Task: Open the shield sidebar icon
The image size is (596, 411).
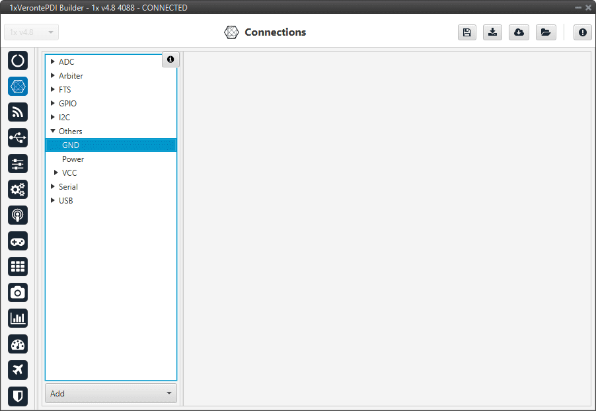Action: pyautogui.click(x=18, y=396)
